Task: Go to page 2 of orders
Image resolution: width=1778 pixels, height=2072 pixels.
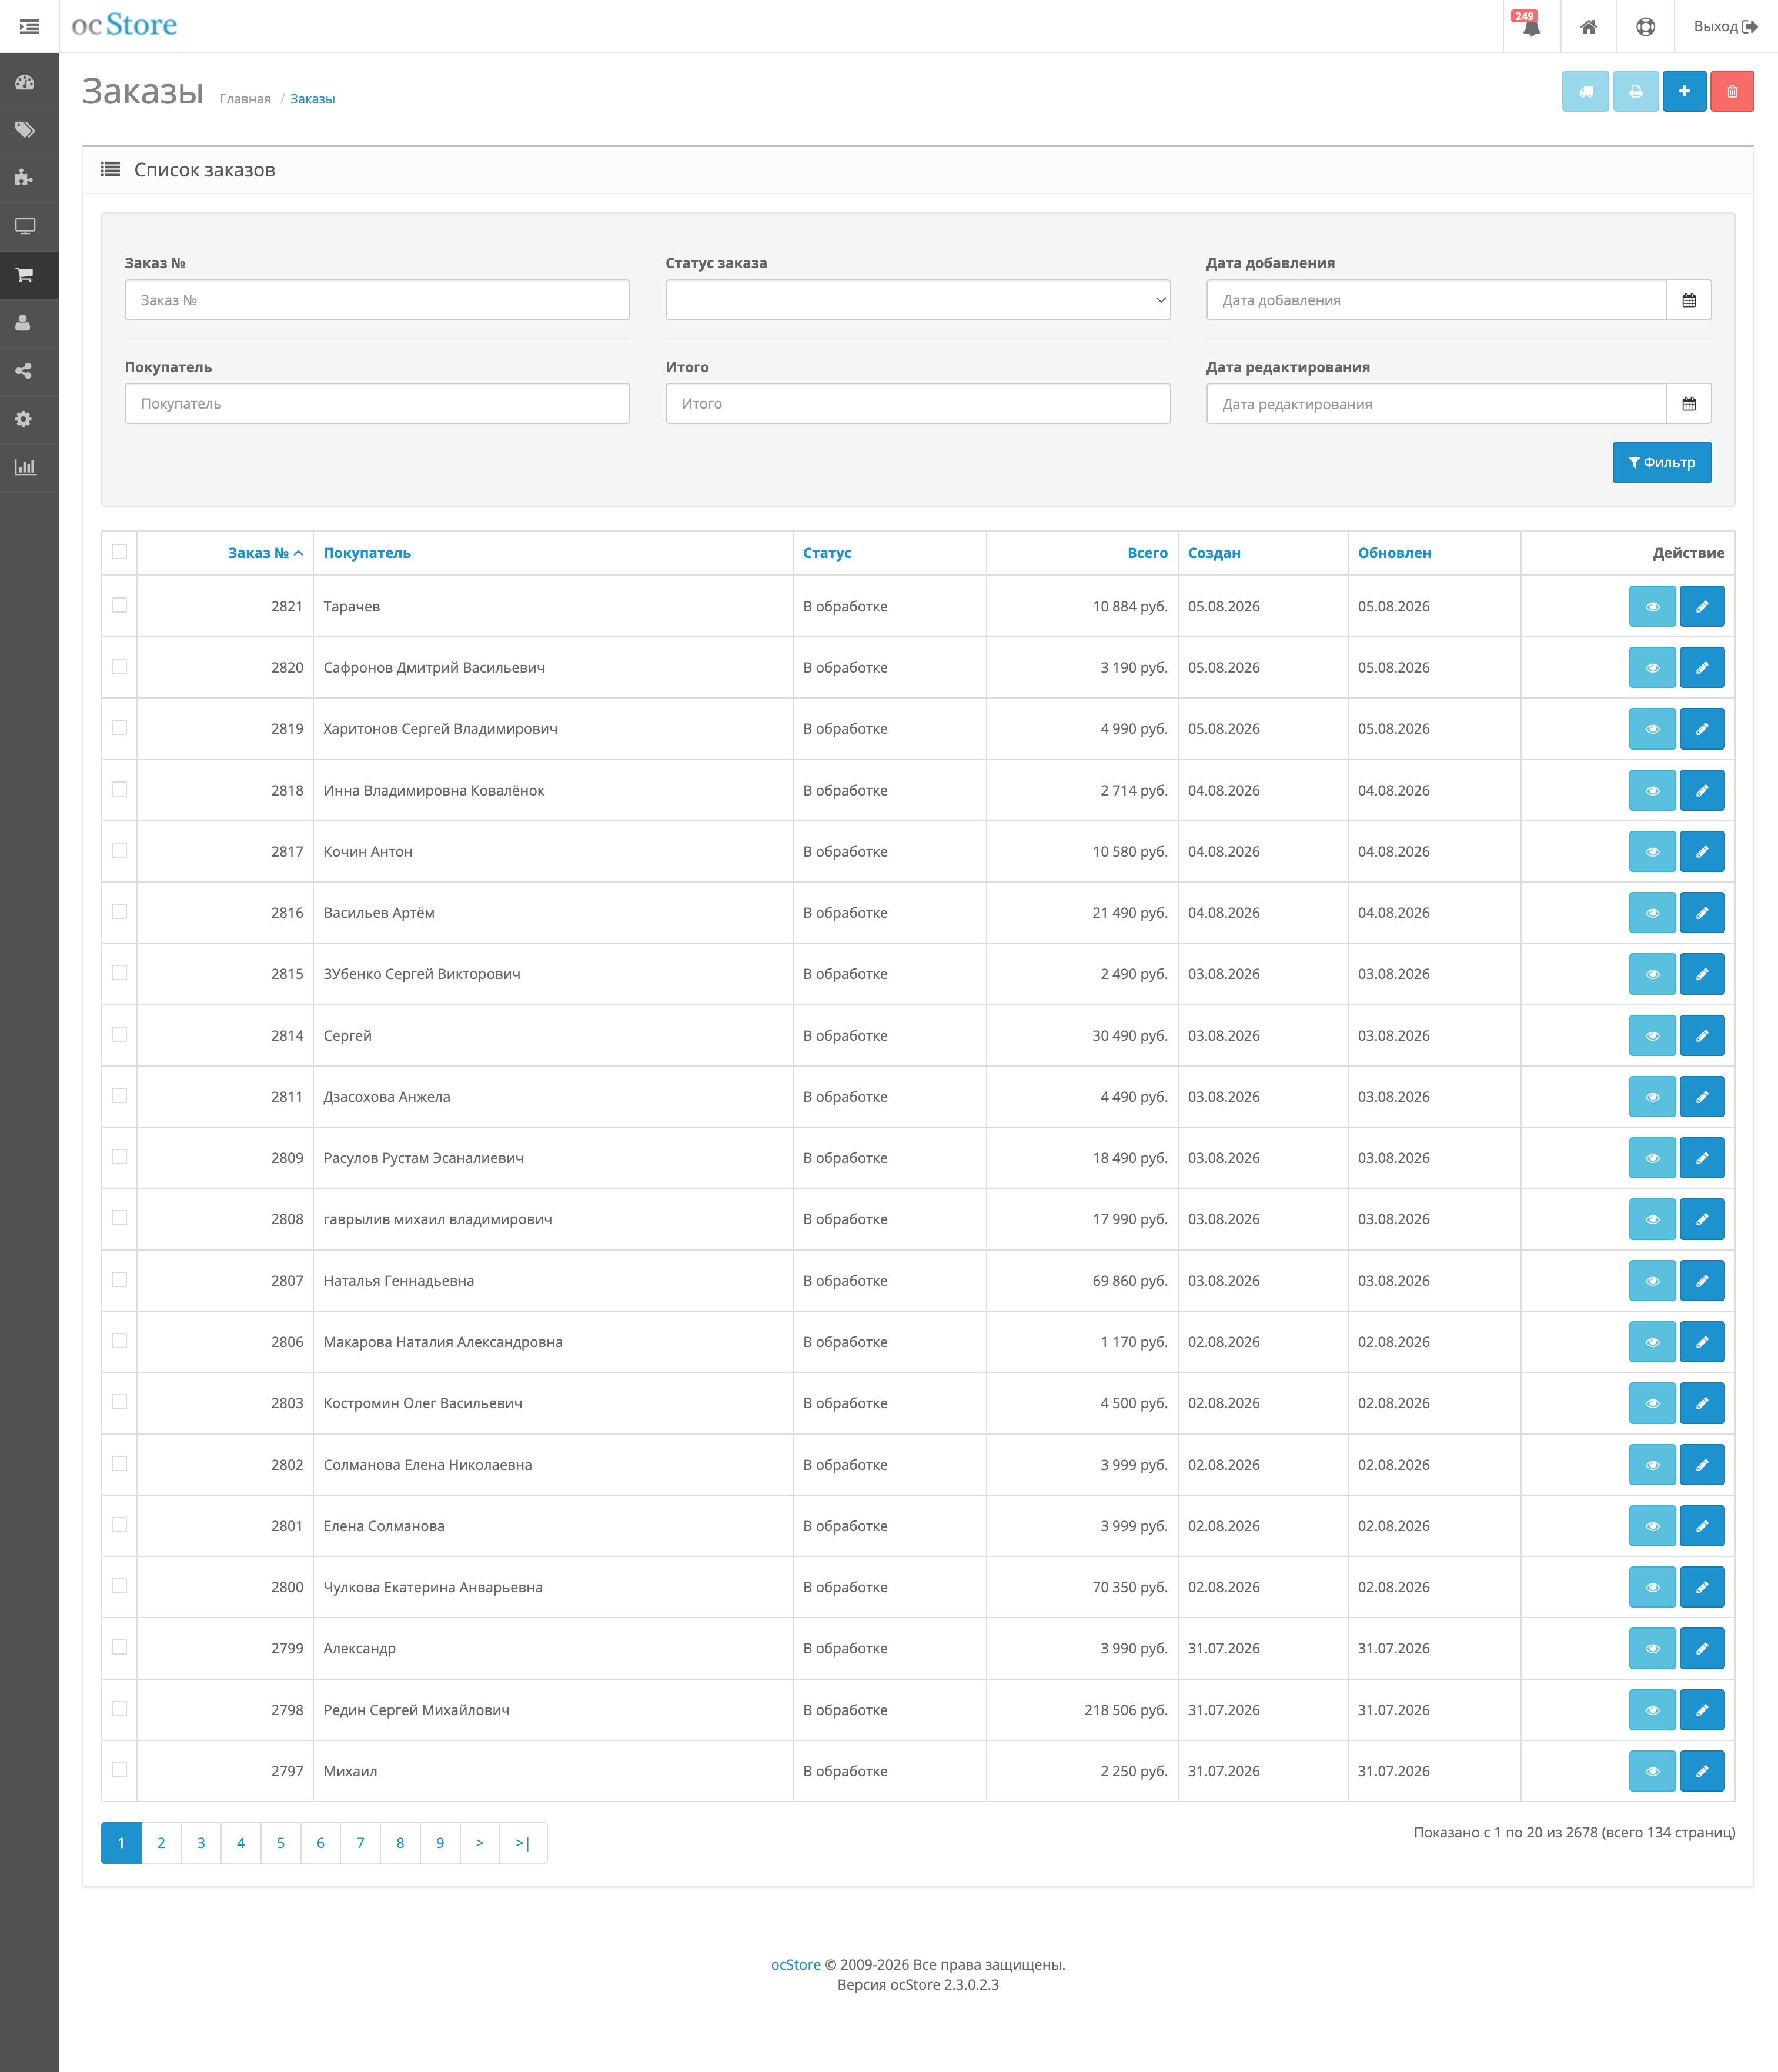Action: click(x=161, y=1843)
